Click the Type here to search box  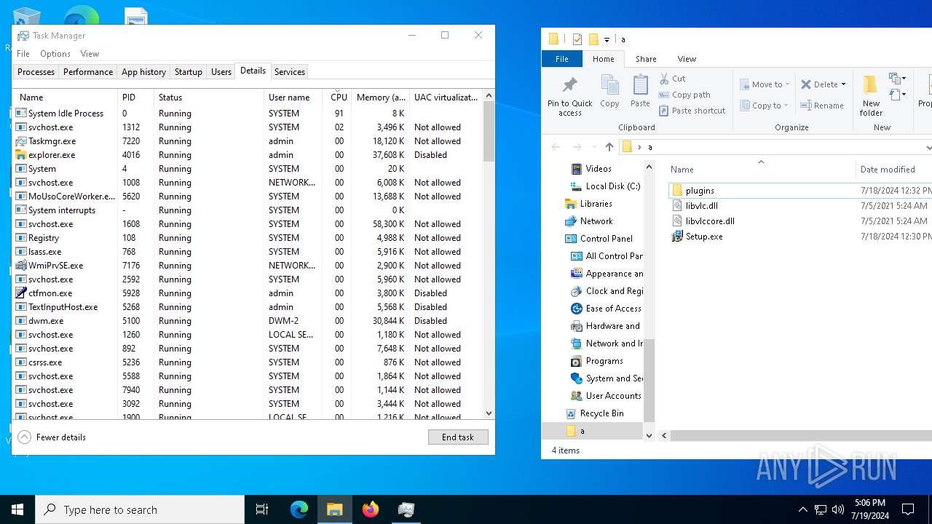pos(140,509)
